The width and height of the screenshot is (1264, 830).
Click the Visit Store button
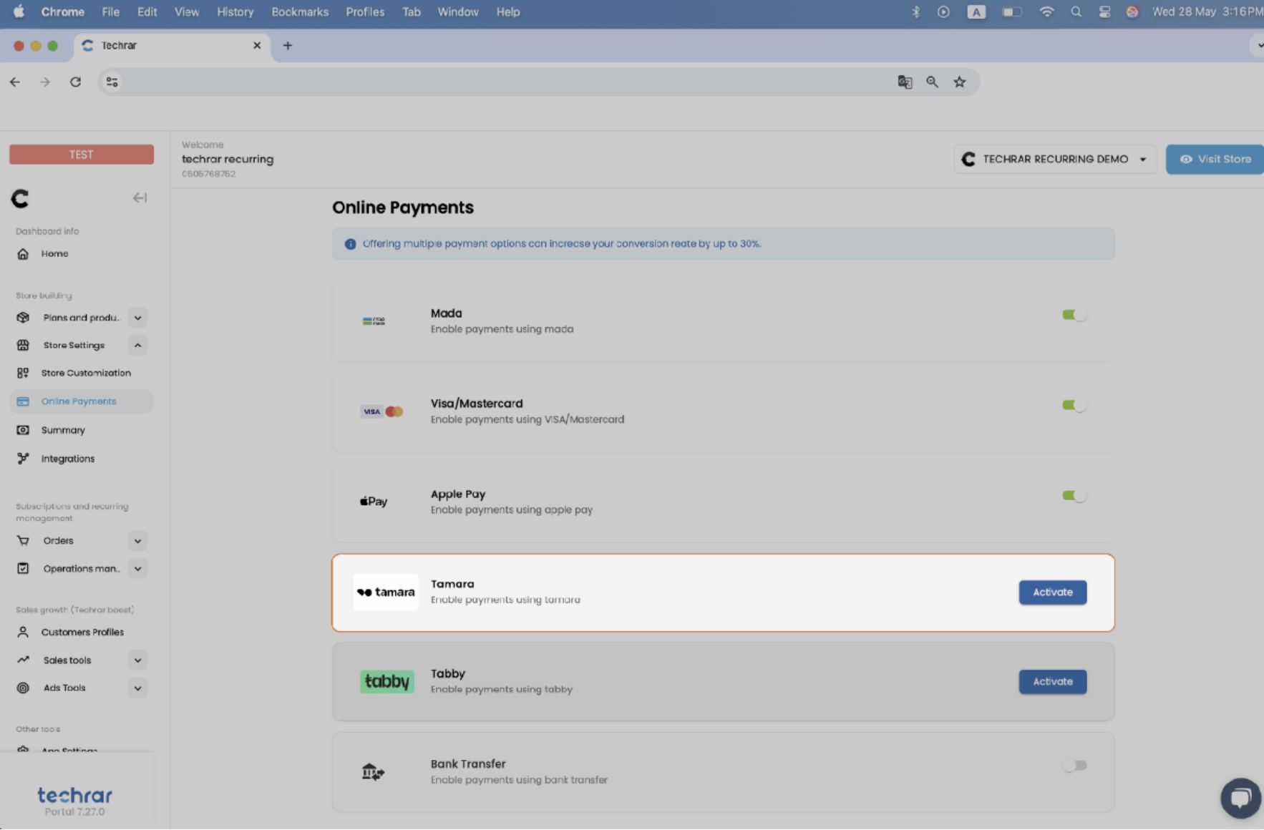(x=1215, y=160)
